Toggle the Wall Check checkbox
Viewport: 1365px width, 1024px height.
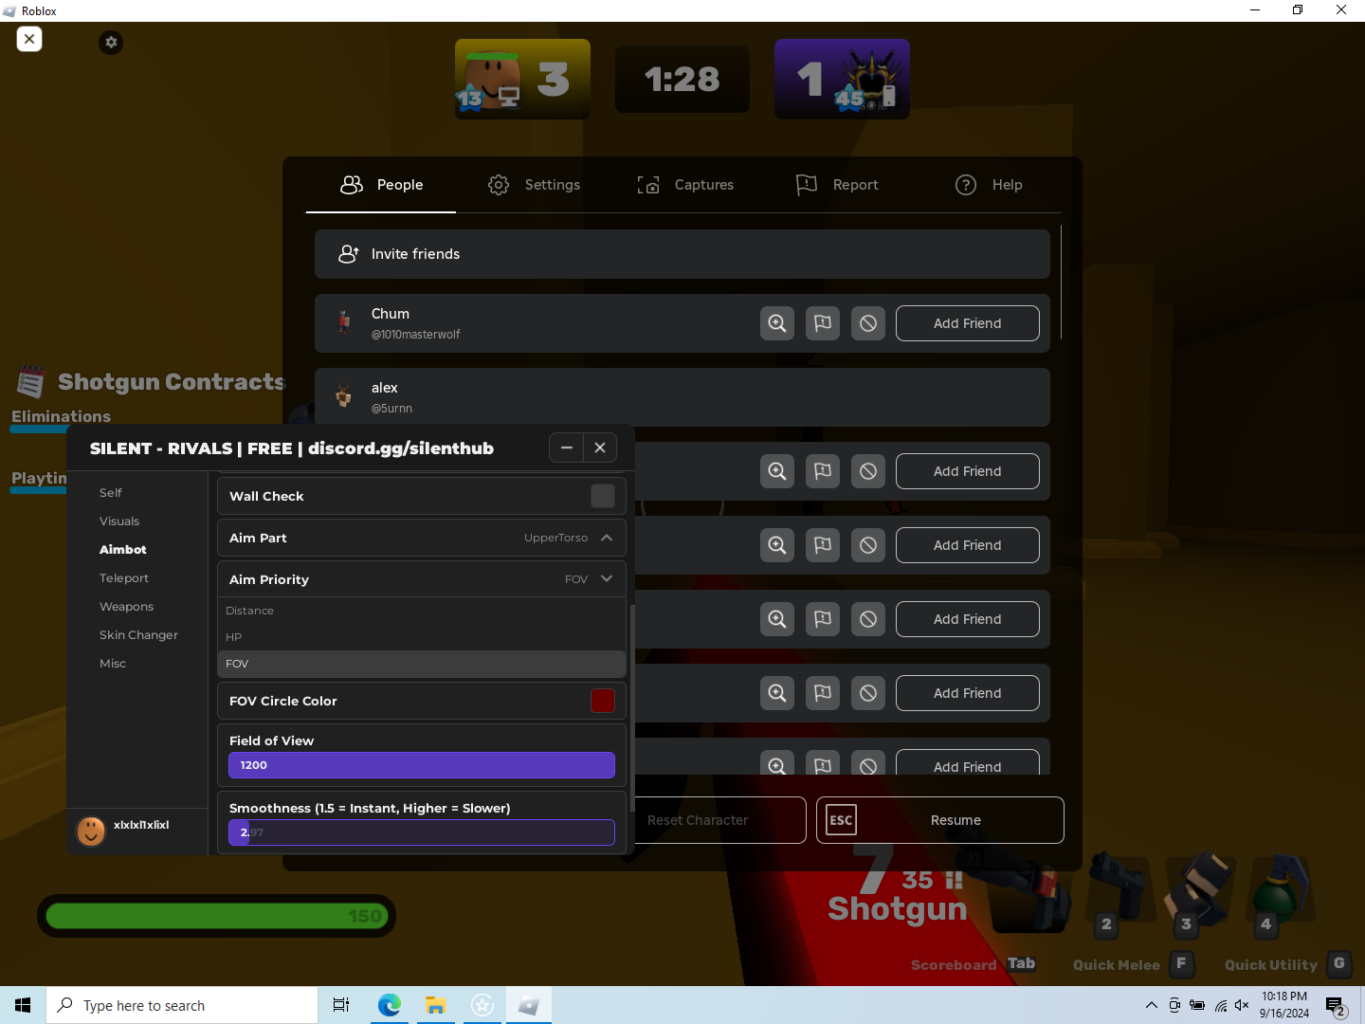[x=603, y=496]
